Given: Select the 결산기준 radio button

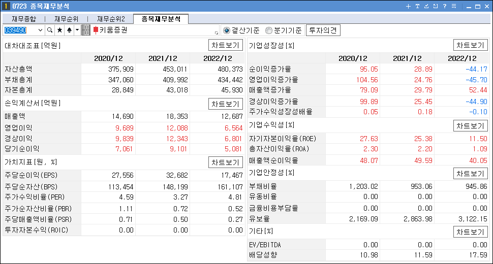Looking at the screenshot, I should 226,30.
